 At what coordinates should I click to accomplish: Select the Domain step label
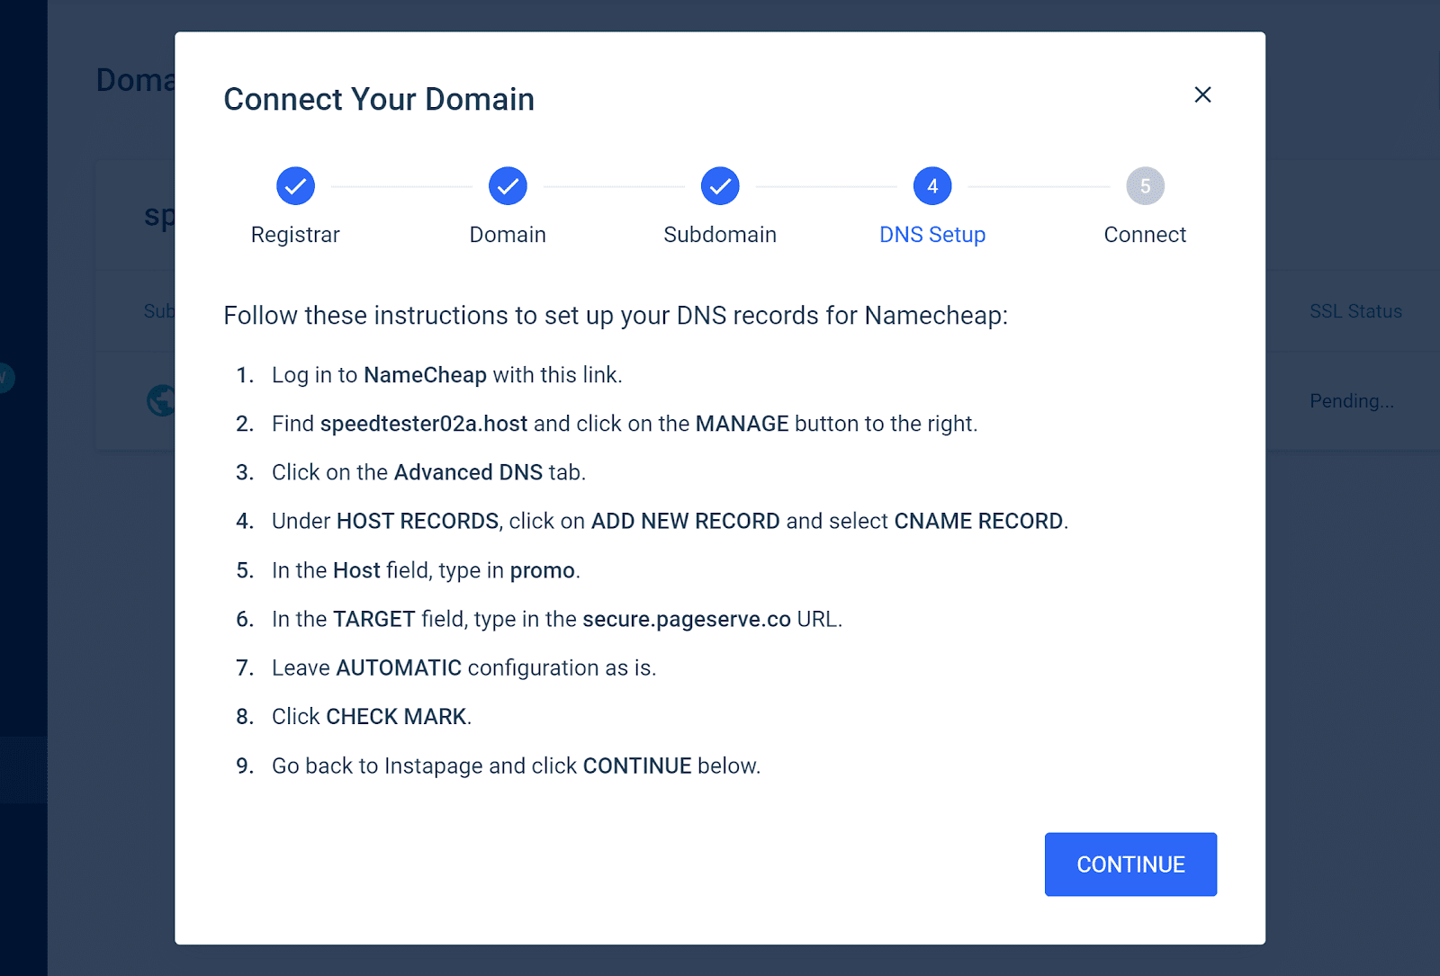[508, 235]
